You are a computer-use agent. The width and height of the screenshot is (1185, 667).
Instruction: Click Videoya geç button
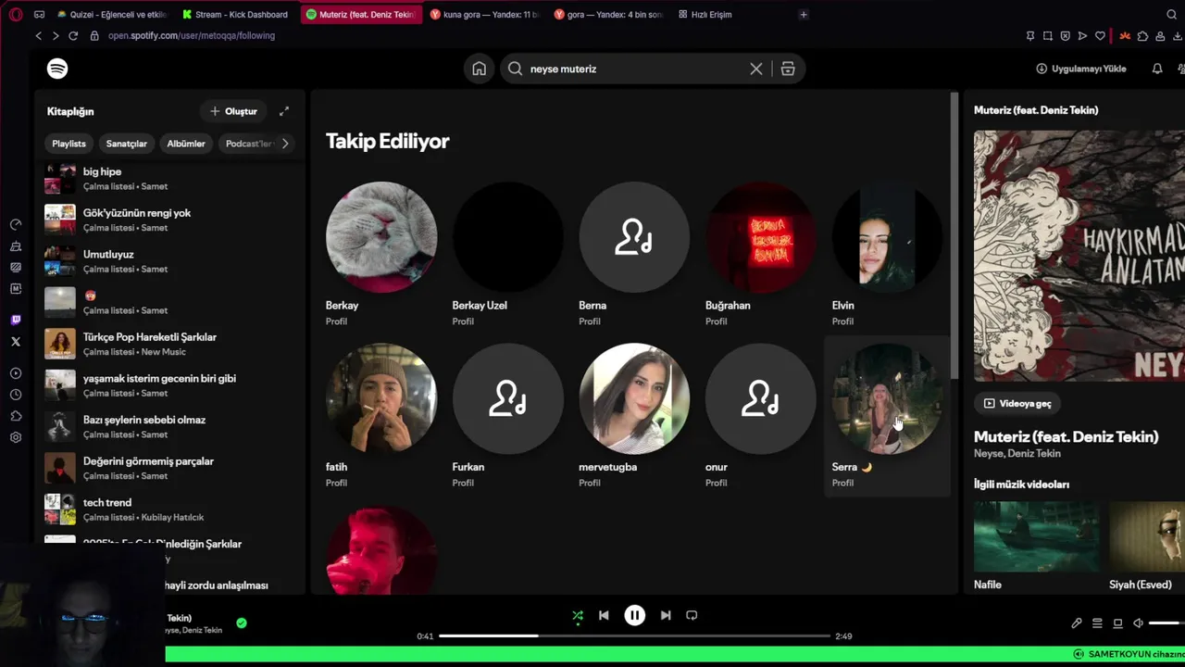tap(1017, 404)
